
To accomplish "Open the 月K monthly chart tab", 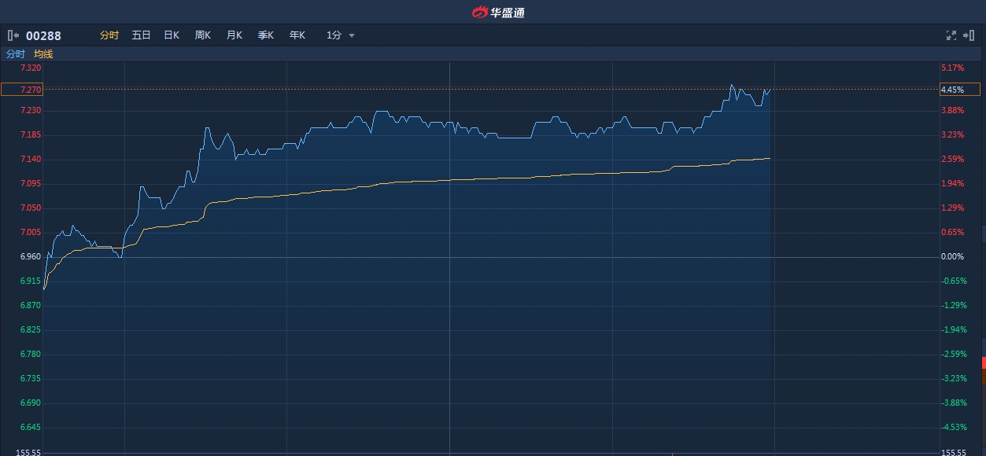I will [x=234, y=35].
